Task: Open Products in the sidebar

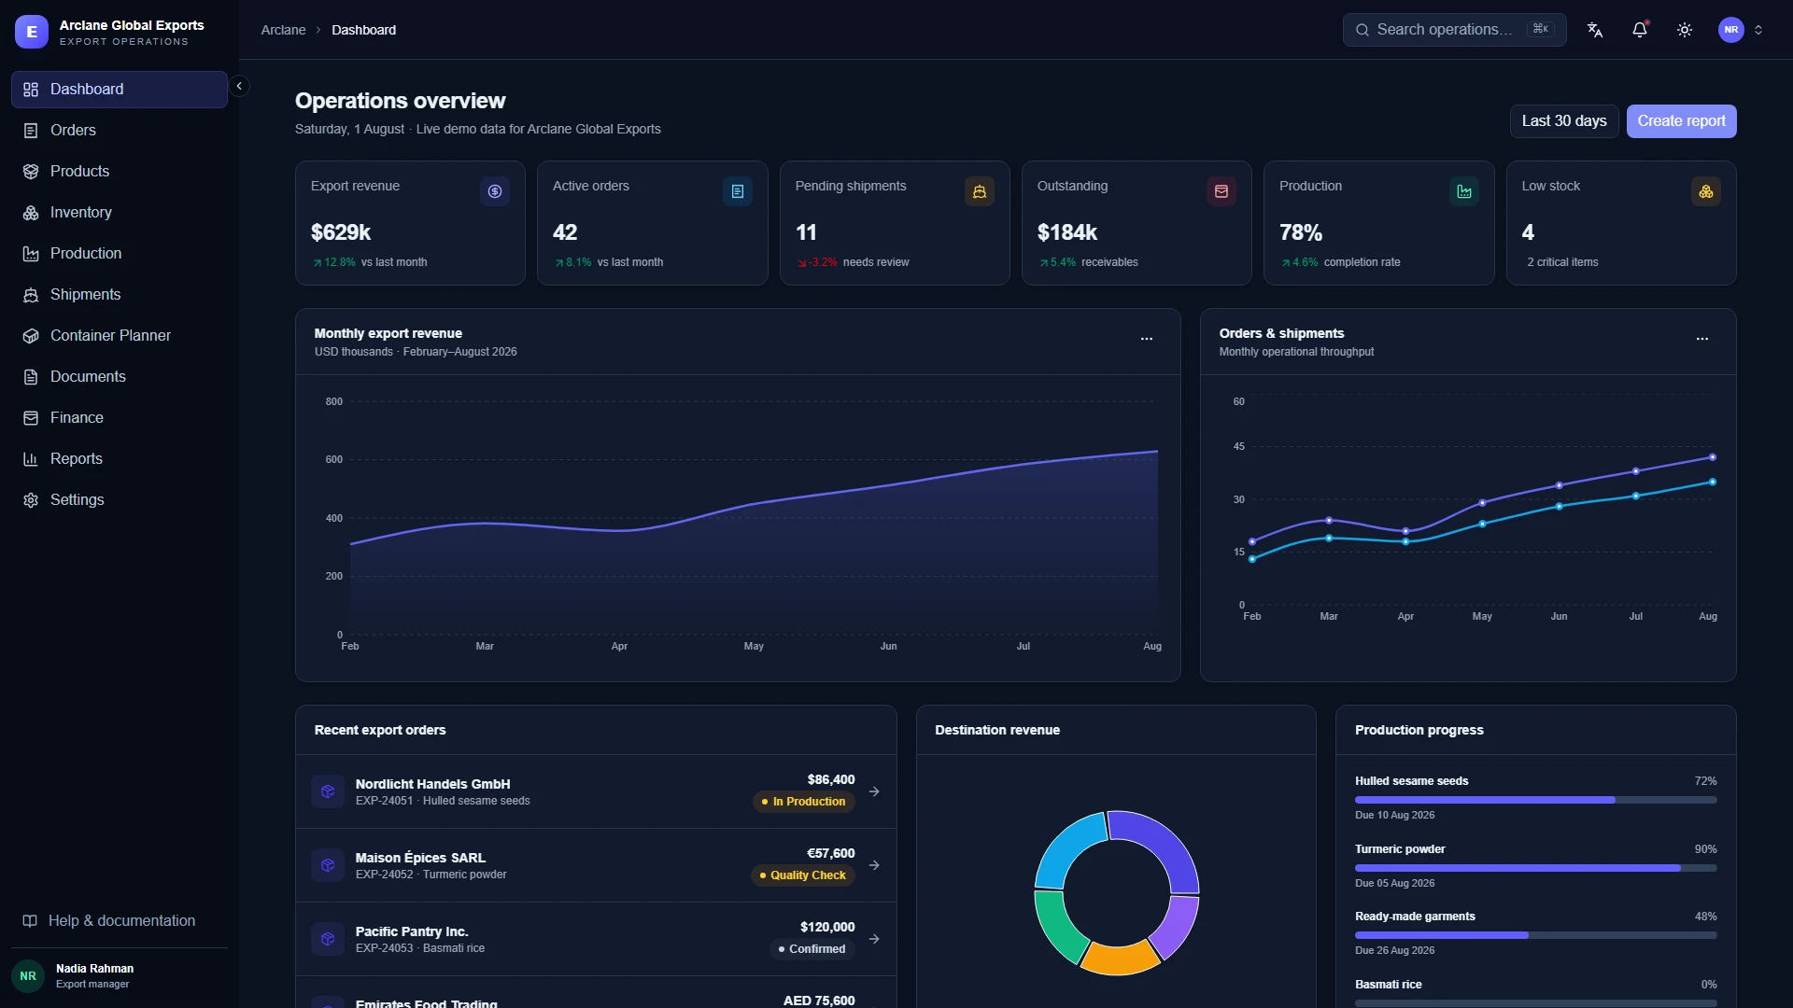Action: tap(120, 172)
